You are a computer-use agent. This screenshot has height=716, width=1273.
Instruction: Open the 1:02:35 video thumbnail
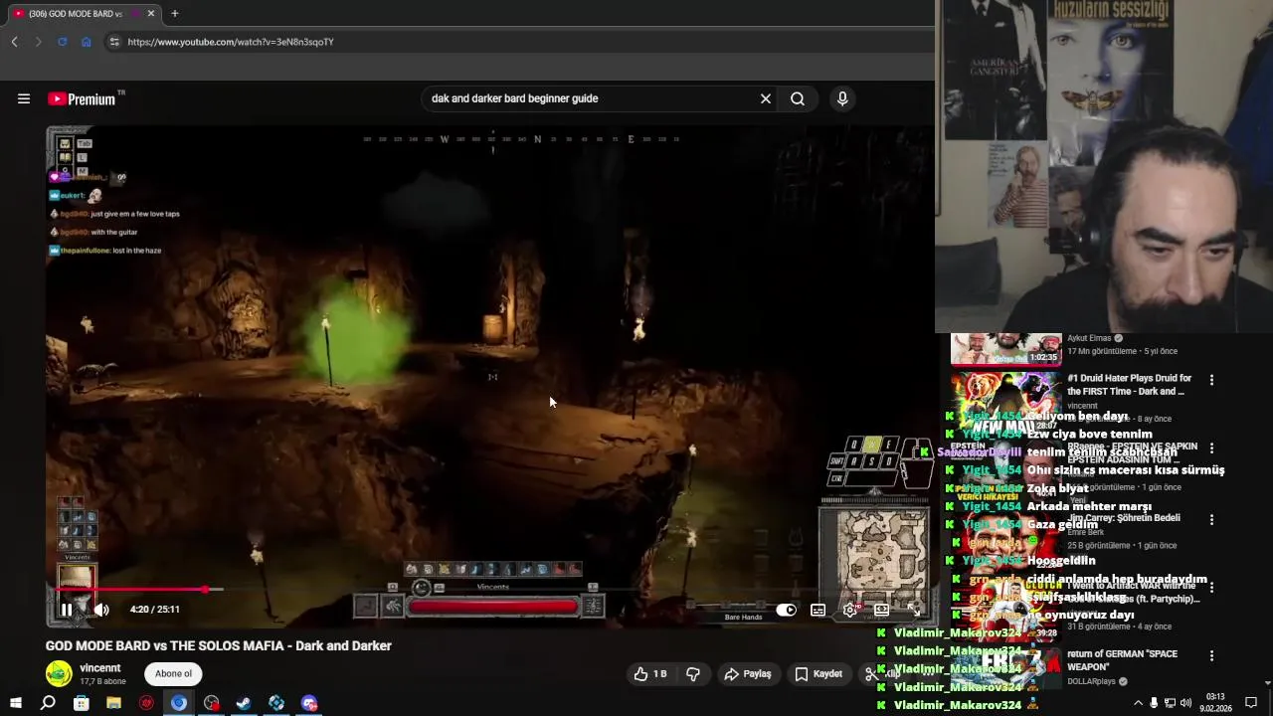pos(1005,350)
